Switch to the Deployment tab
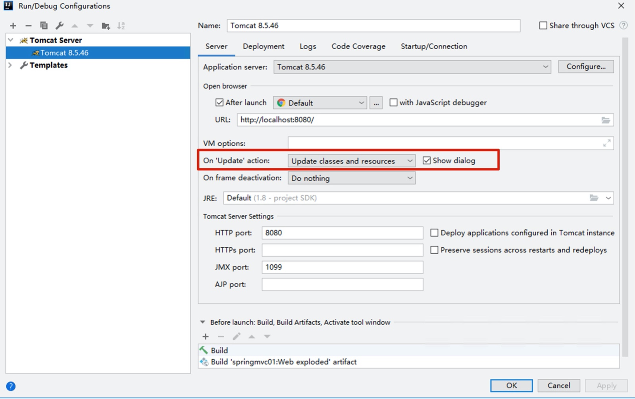This screenshot has height=399, width=635. click(264, 46)
